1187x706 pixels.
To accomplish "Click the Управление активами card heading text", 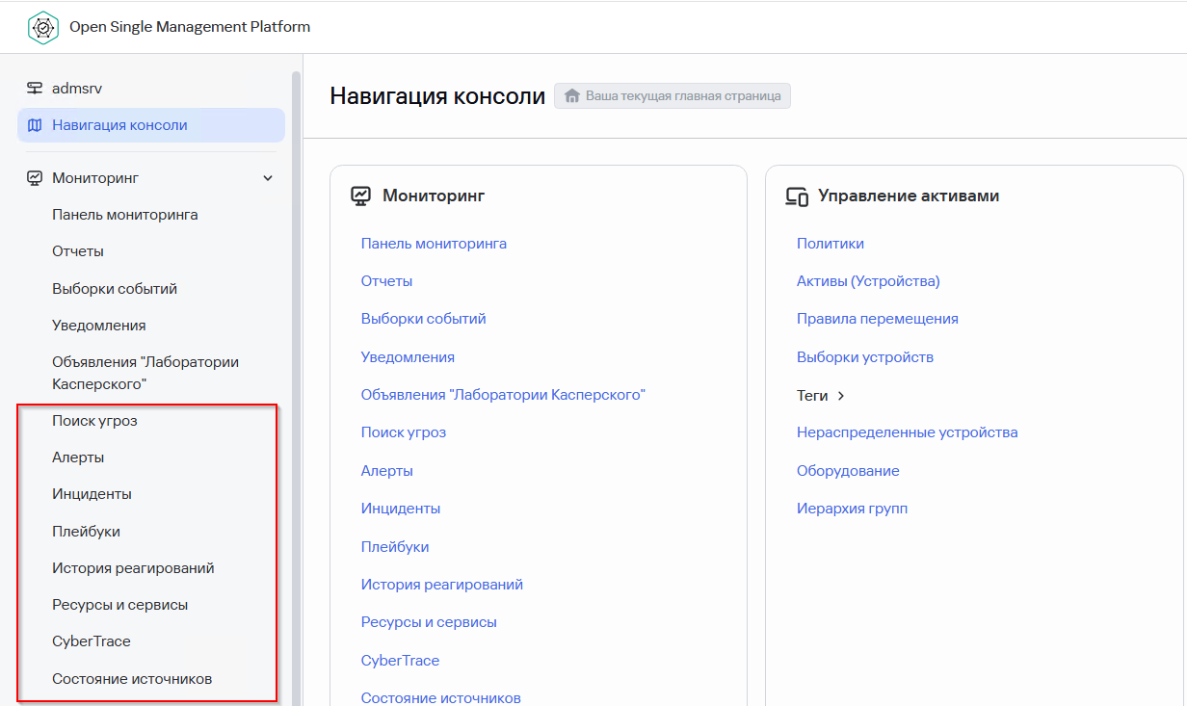I will [909, 196].
